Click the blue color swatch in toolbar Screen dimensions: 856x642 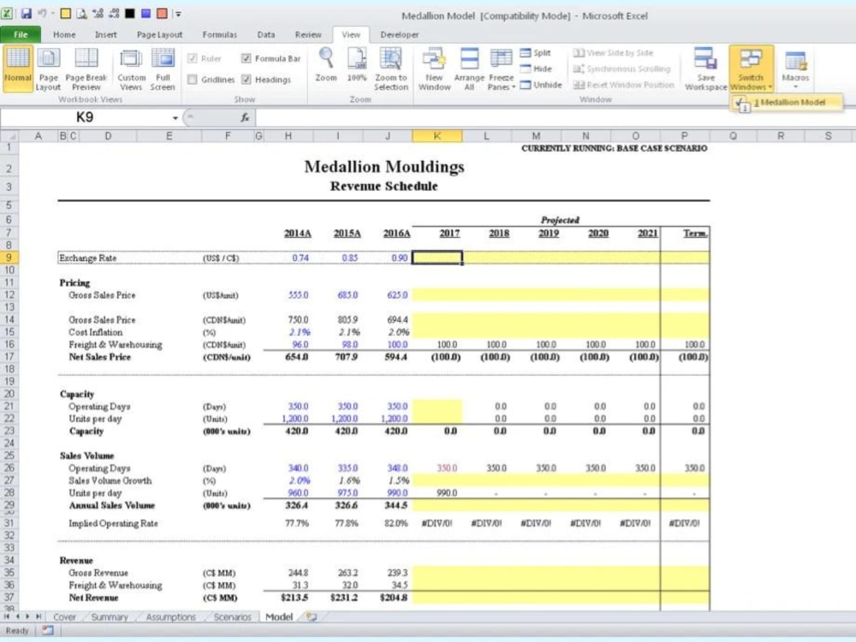click(x=146, y=13)
